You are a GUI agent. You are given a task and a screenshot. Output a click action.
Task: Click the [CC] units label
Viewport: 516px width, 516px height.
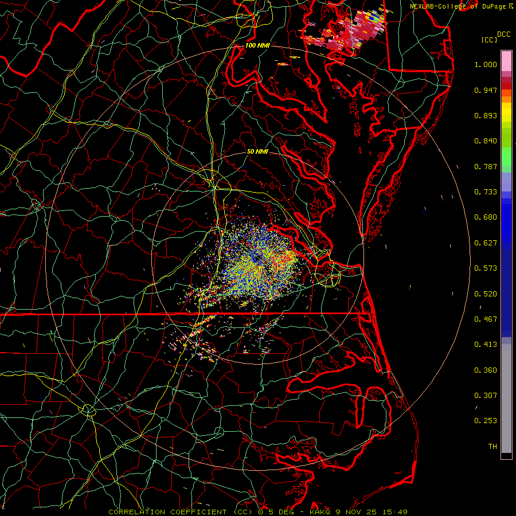[x=489, y=40]
